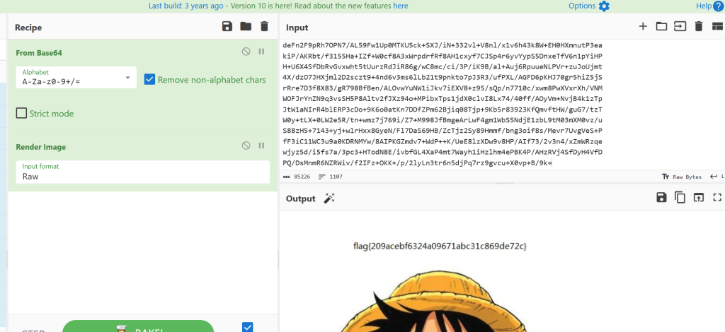This screenshot has width=725, height=332.
Task: Maximise the output pane
Action: point(717,198)
